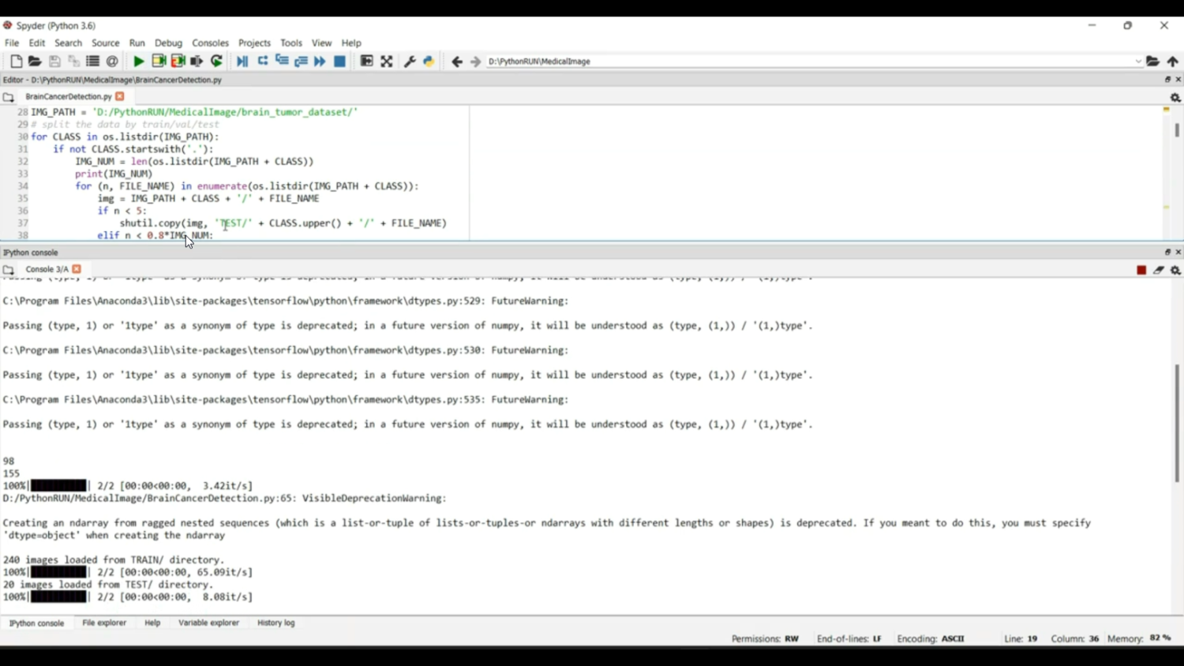Open Preferences with the wrench icon
Image resolution: width=1184 pixels, height=666 pixels.
(x=410, y=62)
